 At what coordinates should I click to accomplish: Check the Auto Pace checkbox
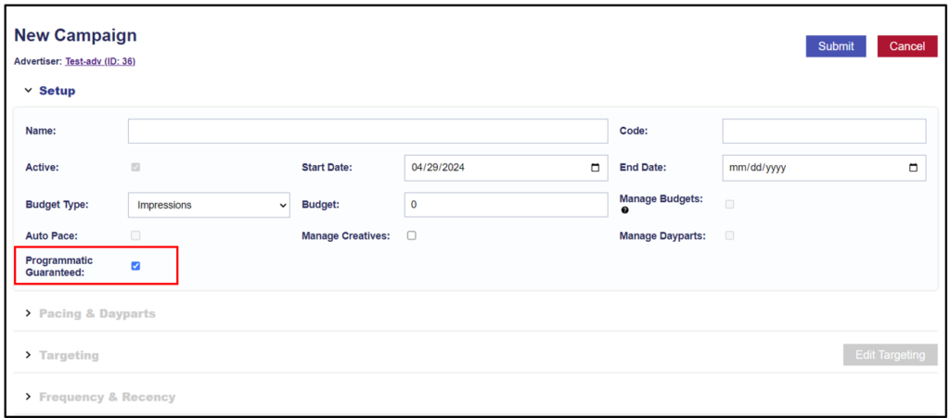coord(135,236)
